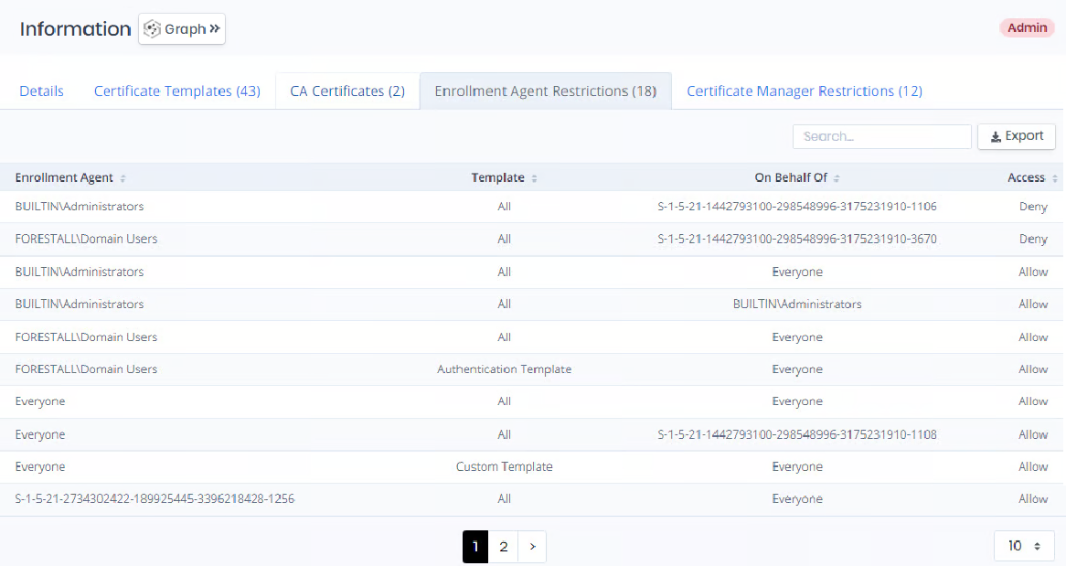Viewport: 1066px width, 566px height.
Task: Go to page 2 of results
Action: click(503, 547)
